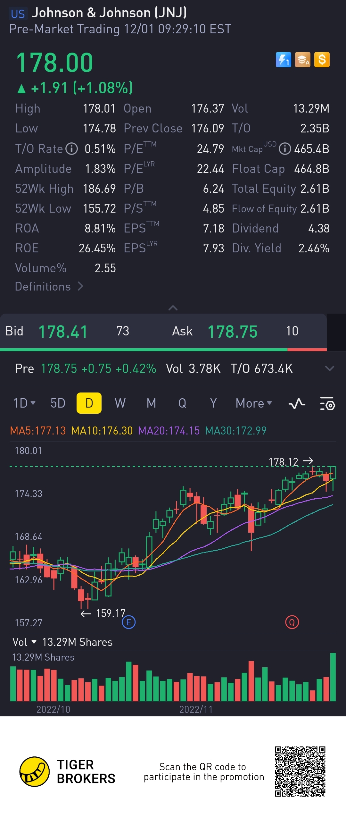Image resolution: width=346 pixels, height=827 pixels.
Task: Open the chart indicator waveform icon
Action: tap(297, 403)
